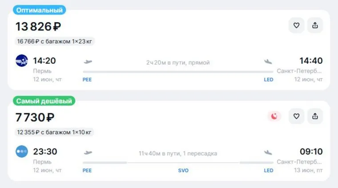Share the 7 730₽ flight ticket

point(315,116)
